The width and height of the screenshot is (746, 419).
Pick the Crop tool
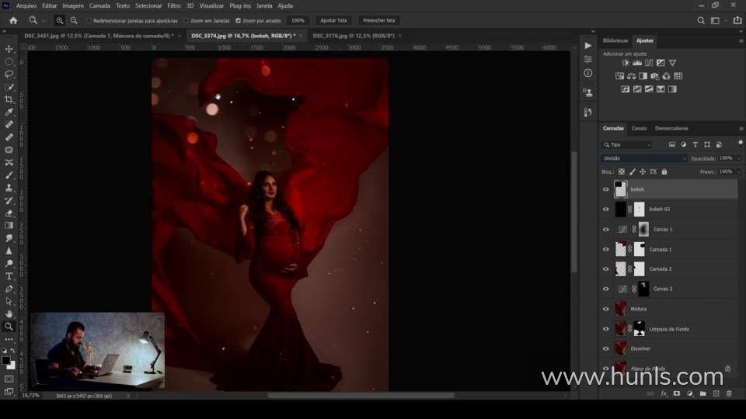pos(9,99)
